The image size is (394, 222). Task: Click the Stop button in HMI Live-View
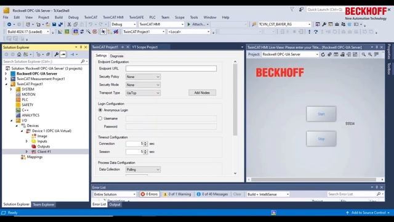321,139
